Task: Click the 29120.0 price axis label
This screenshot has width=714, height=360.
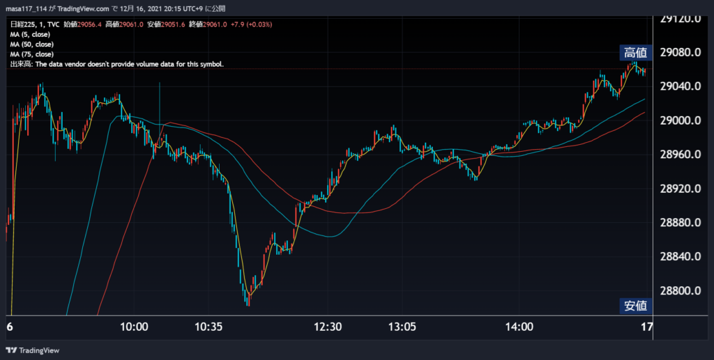Action: (x=681, y=19)
